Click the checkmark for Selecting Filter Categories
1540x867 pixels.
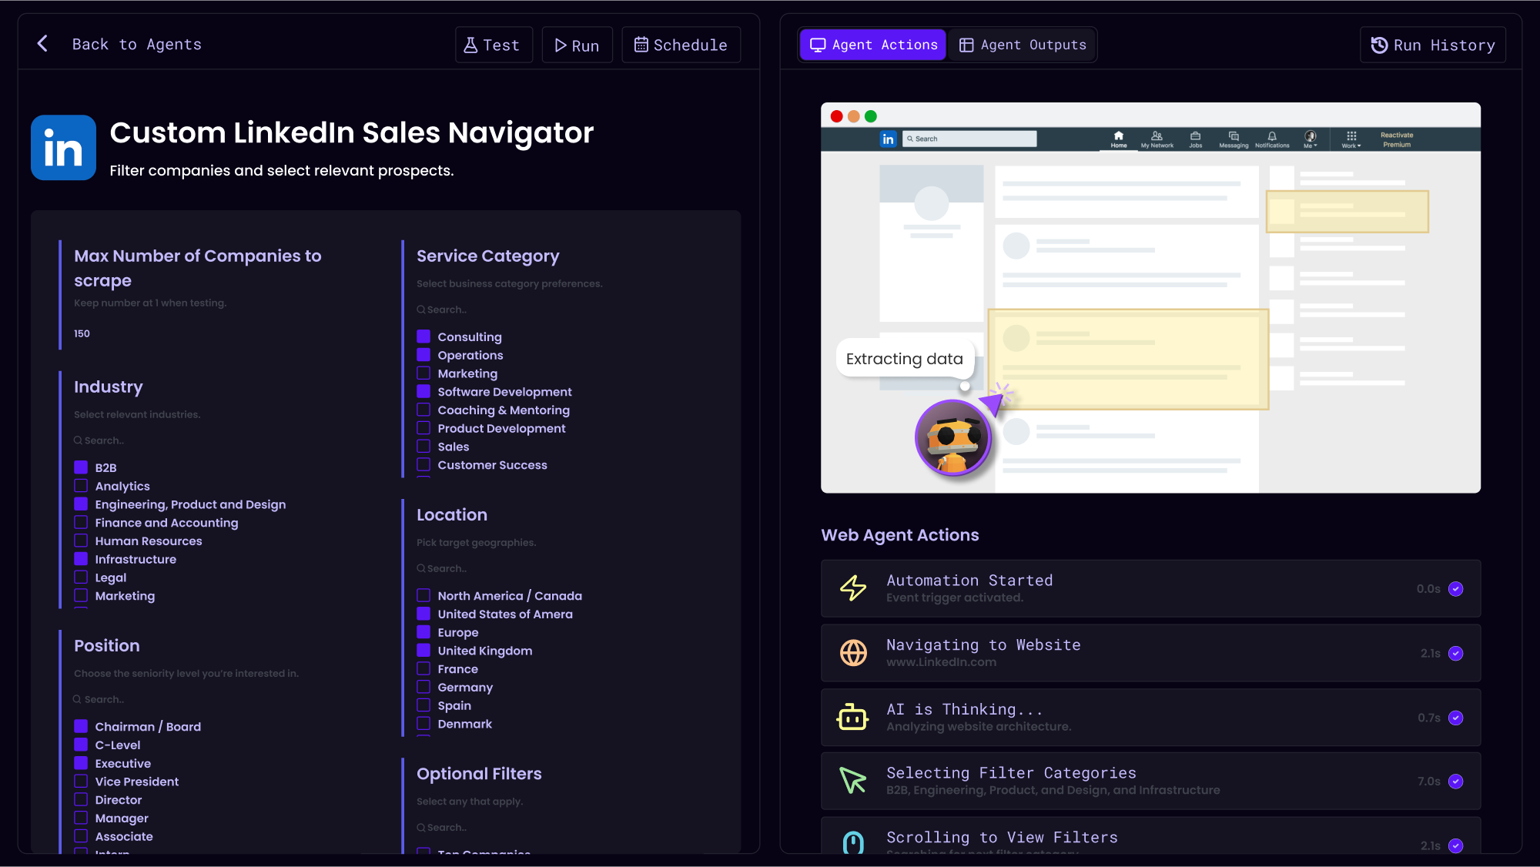1455,782
